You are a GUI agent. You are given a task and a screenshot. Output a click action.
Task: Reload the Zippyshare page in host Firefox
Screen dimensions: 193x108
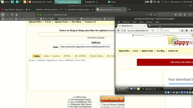12,15
